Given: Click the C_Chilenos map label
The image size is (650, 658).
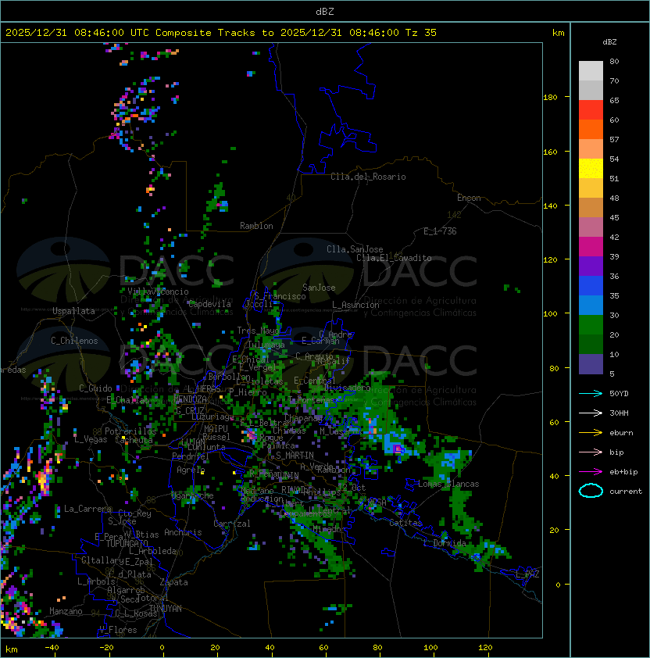Looking at the screenshot, I should click(x=74, y=341).
